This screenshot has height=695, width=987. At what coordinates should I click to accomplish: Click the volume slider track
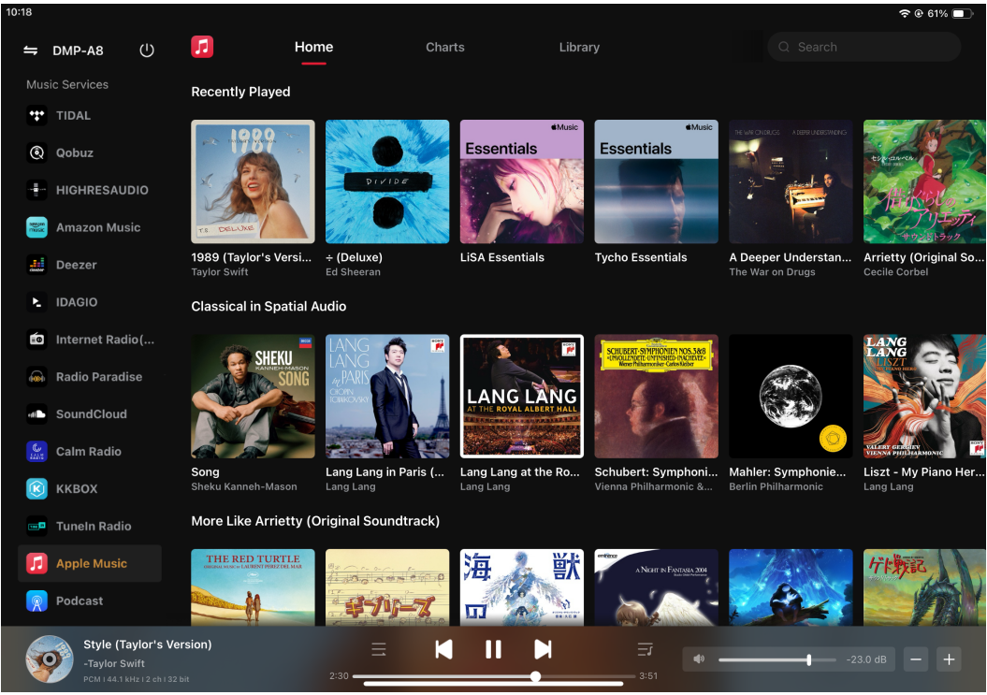[777, 659]
